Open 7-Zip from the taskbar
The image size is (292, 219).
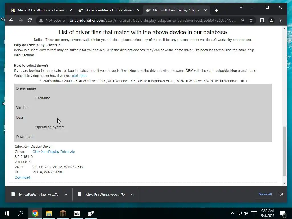(77, 213)
